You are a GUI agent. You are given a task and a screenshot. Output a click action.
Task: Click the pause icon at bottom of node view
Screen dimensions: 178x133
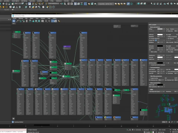(13, 119)
